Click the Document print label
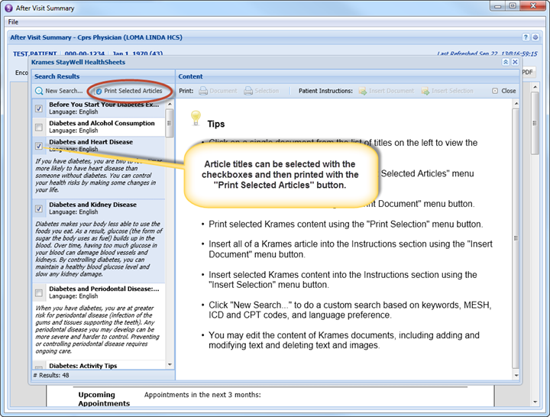Image resolution: width=550 pixels, height=417 pixels. (x=223, y=91)
